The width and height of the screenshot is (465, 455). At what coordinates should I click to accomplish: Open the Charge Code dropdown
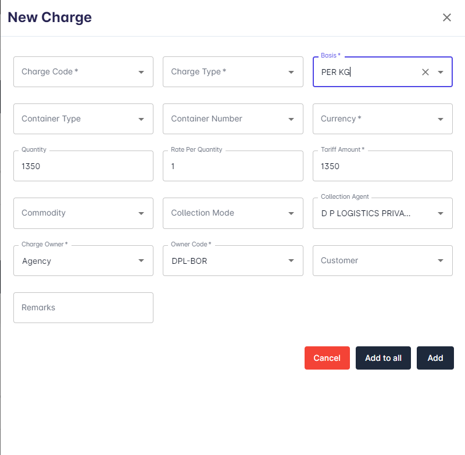coord(141,72)
